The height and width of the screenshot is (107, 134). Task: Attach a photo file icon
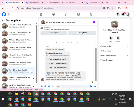click(x=45, y=86)
